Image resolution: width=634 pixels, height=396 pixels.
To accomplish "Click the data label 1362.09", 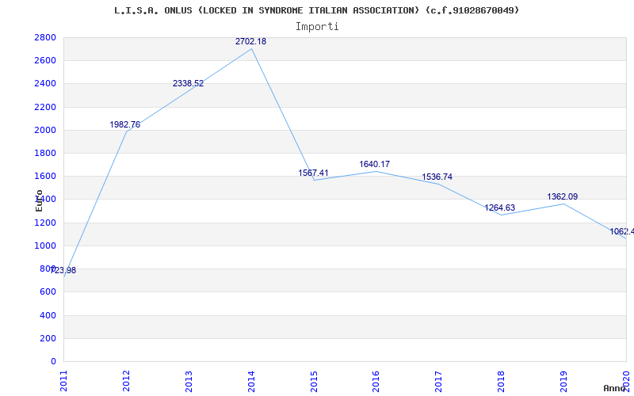I will [x=563, y=196].
